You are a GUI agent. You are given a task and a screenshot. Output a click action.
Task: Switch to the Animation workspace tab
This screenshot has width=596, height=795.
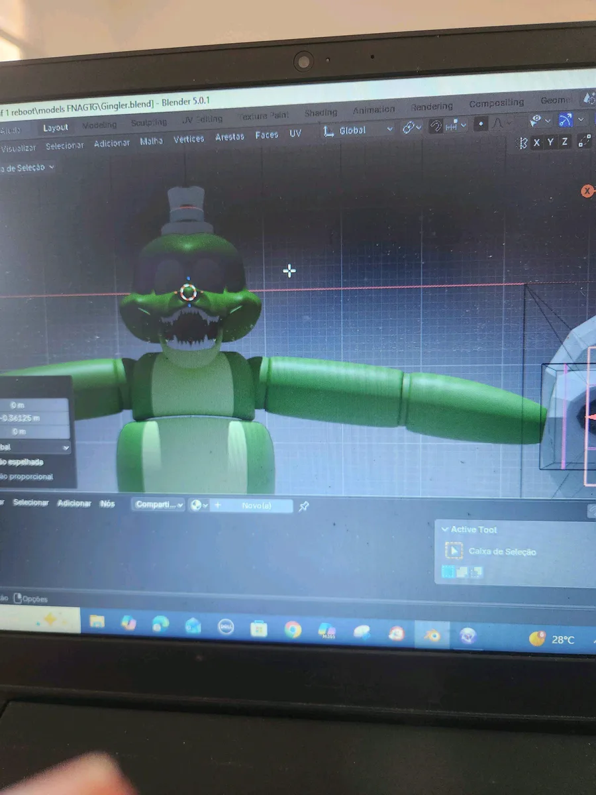[x=373, y=110]
